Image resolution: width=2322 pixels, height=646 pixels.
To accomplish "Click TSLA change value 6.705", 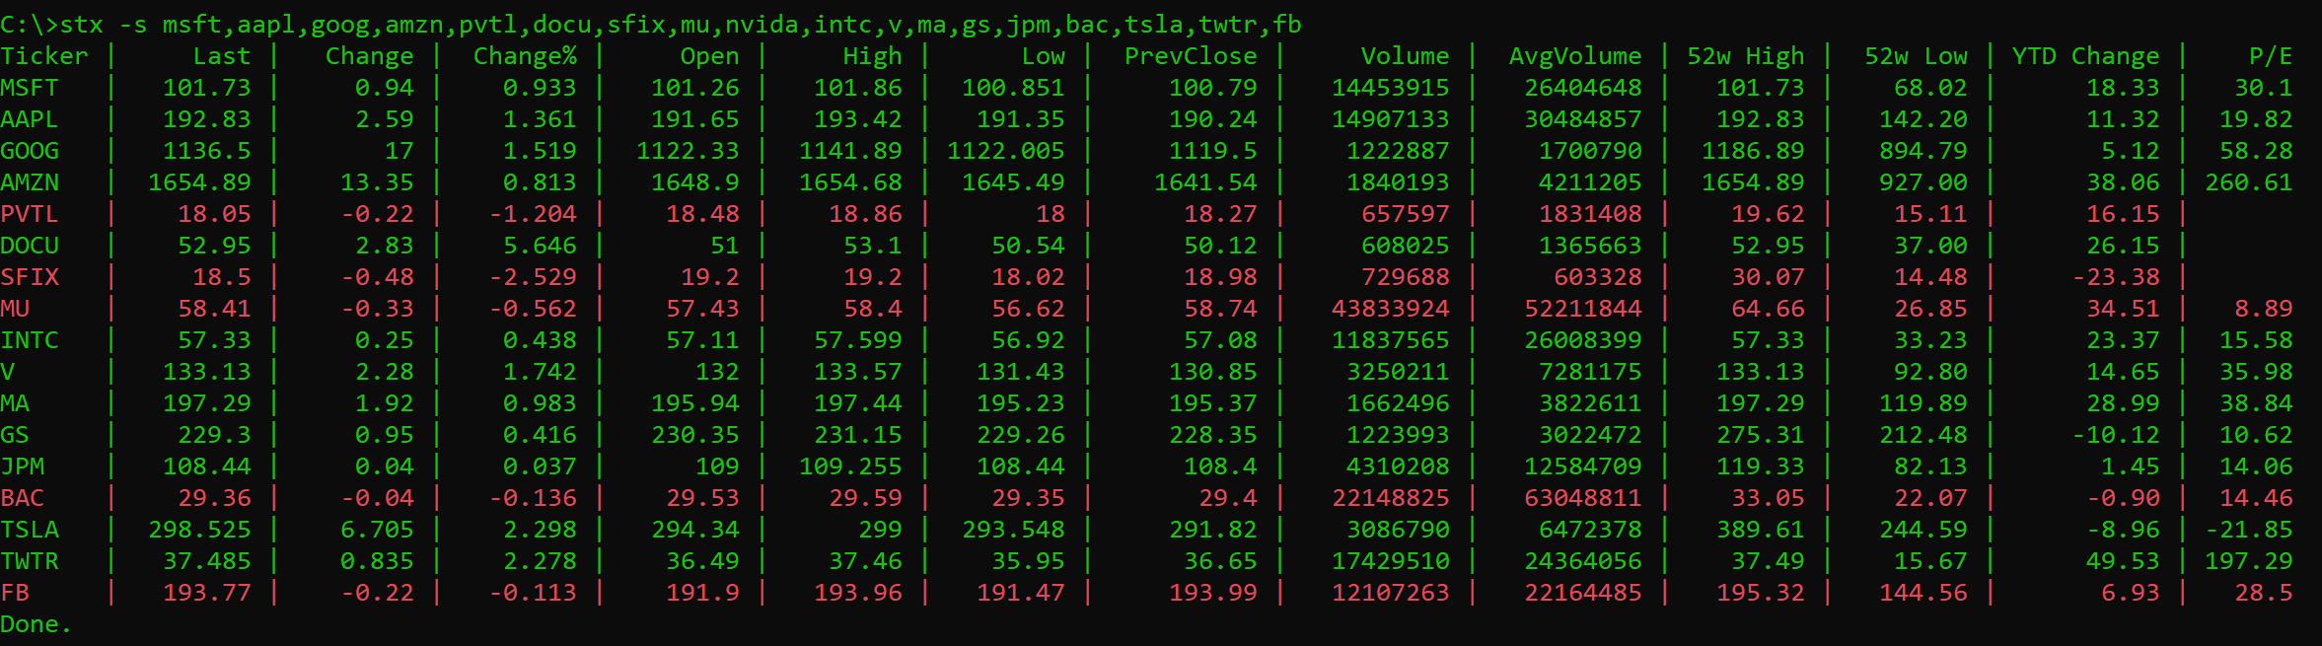I will pyautogui.click(x=377, y=530).
